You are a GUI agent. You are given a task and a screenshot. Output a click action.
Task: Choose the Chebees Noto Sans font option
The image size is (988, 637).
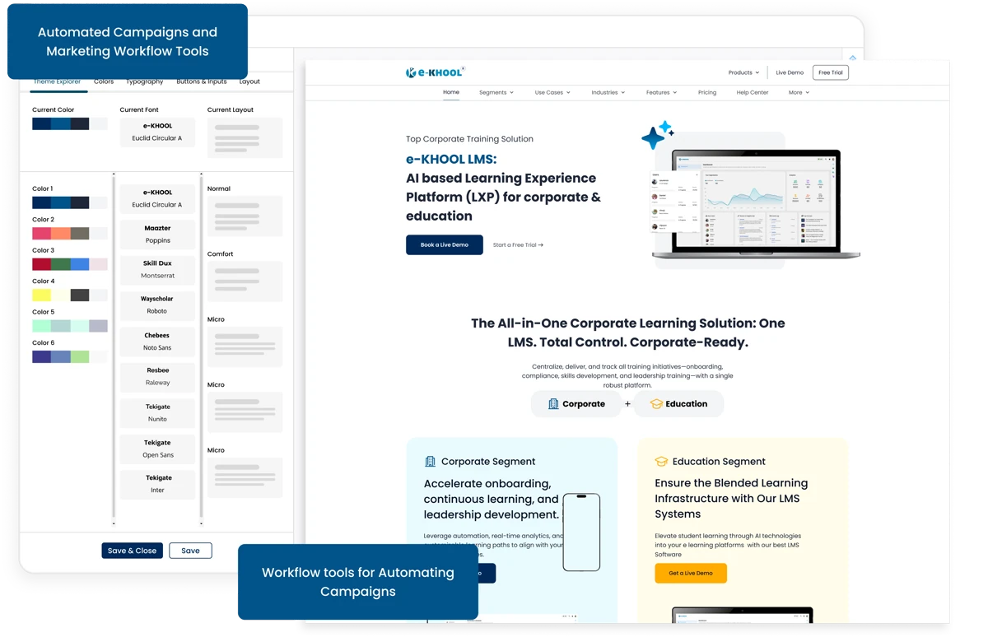tap(157, 342)
